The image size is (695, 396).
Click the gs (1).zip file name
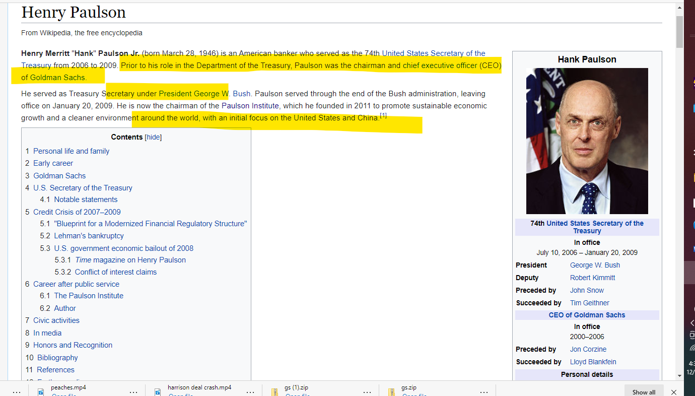(296, 387)
